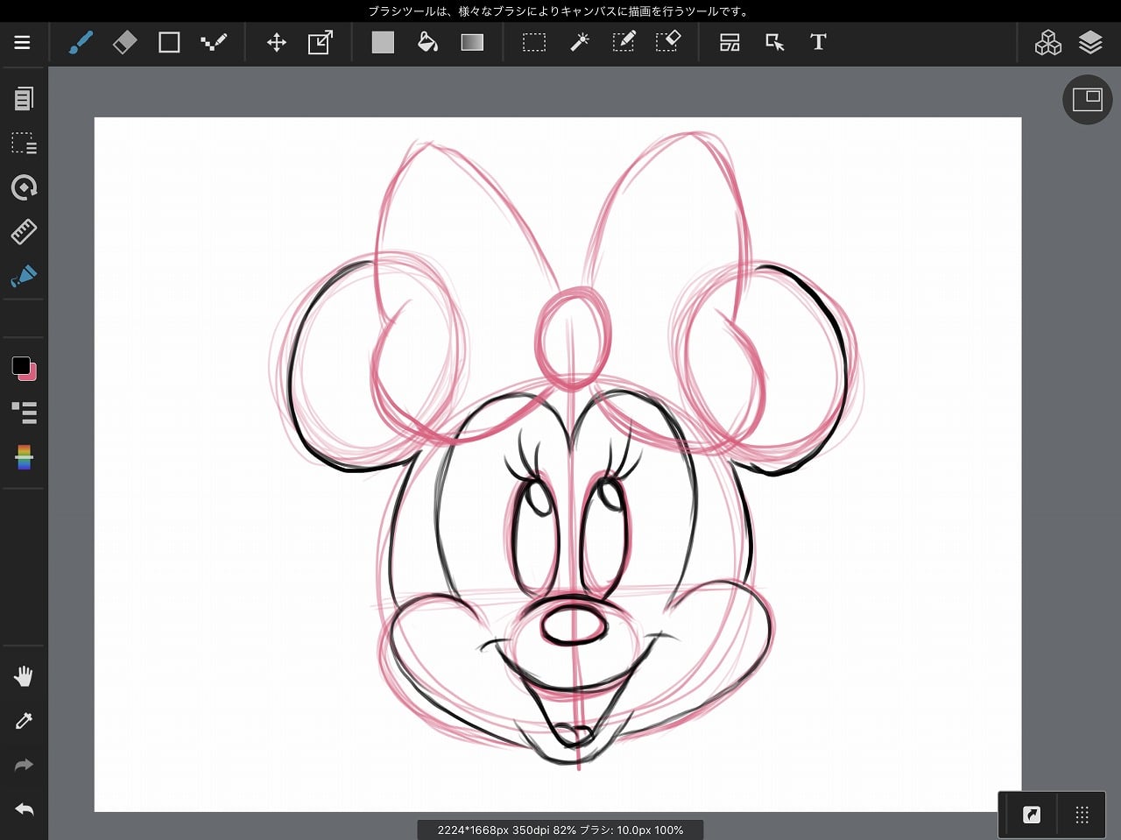The image size is (1121, 840).
Task: Select the Brush tool
Action: coord(81,42)
